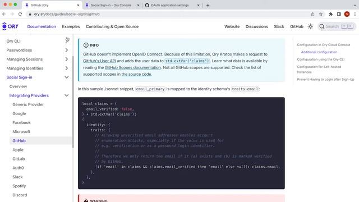Open Managing Identities in the sidebar
This screenshot has width=359, height=202.
(x=25, y=68)
